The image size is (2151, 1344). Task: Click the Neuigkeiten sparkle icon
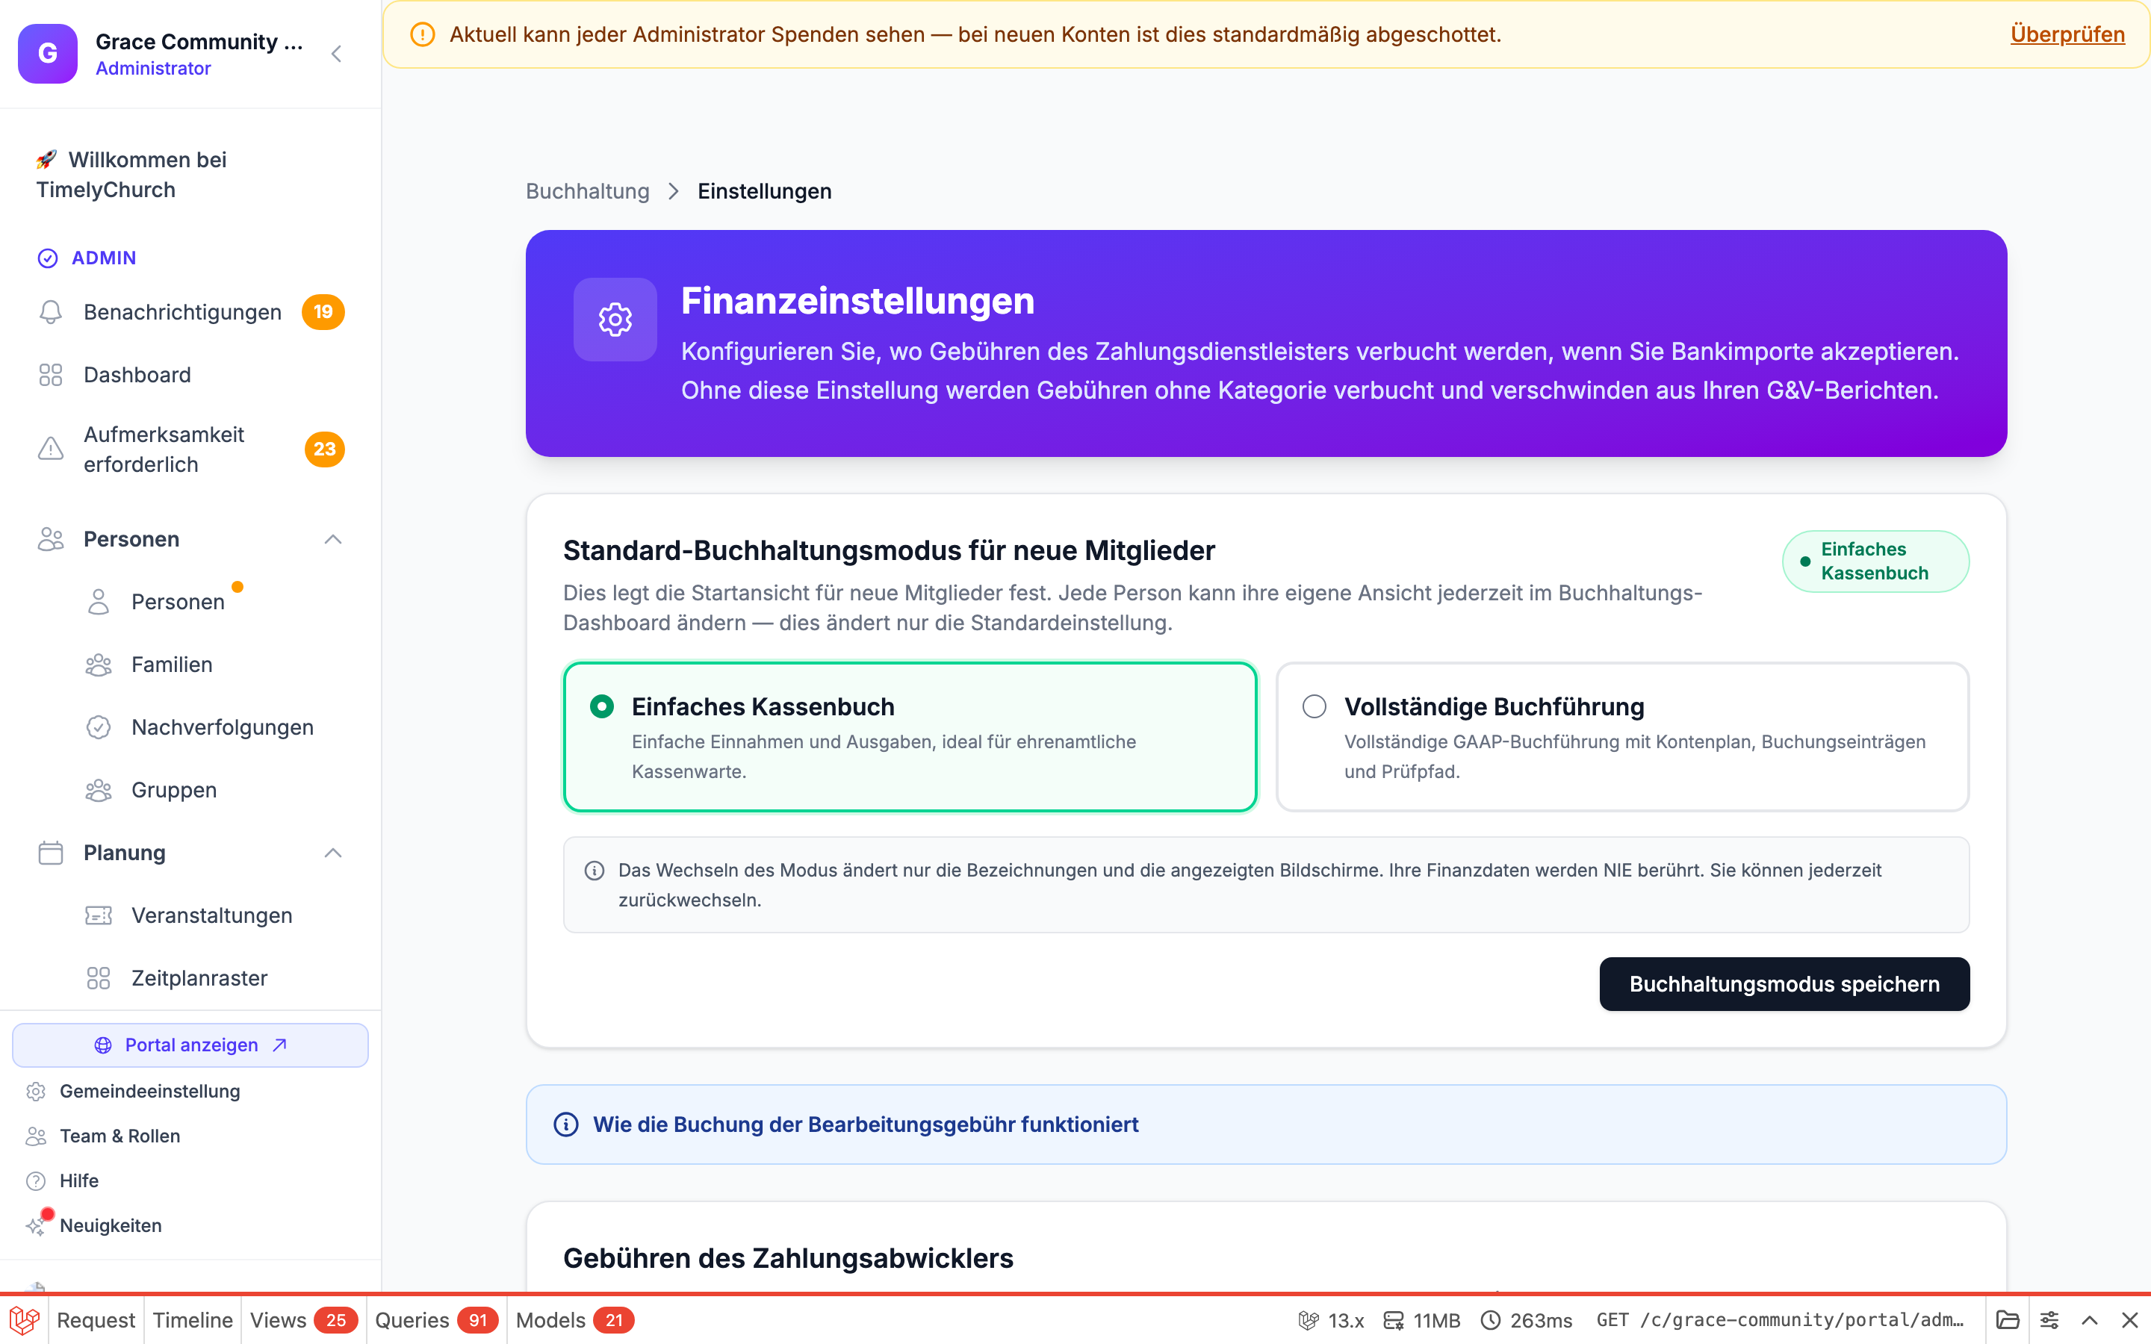click(x=36, y=1227)
